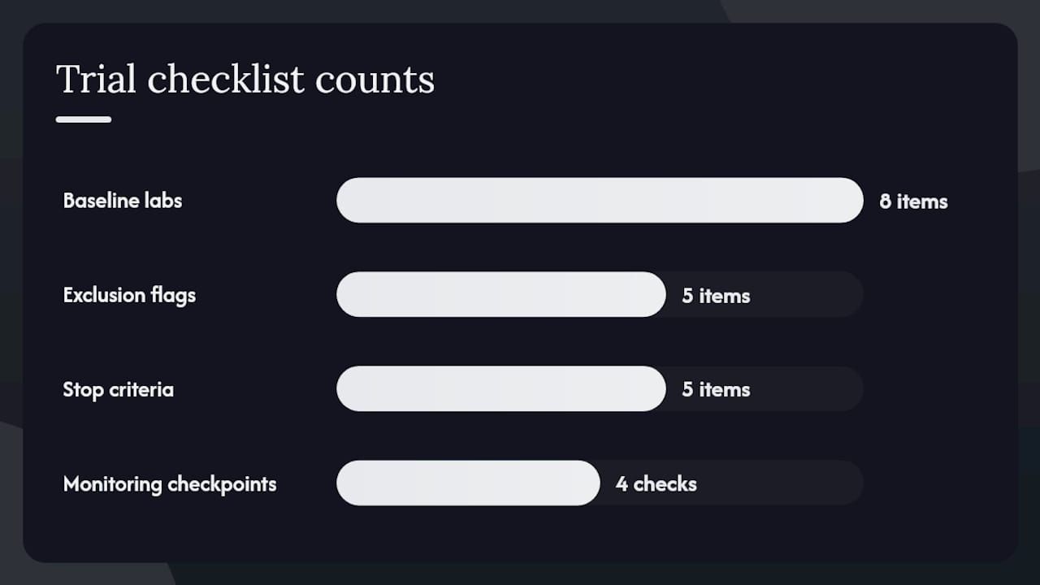Click the Monitoring checkpoints filled bar
The height and width of the screenshot is (585, 1040).
click(x=468, y=483)
